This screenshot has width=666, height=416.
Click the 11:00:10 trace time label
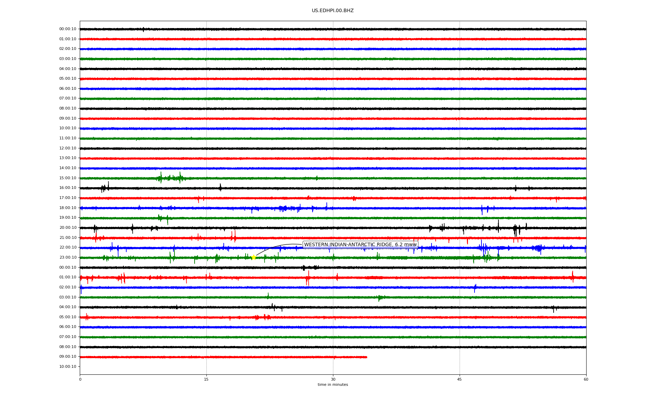[x=68, y=138]
